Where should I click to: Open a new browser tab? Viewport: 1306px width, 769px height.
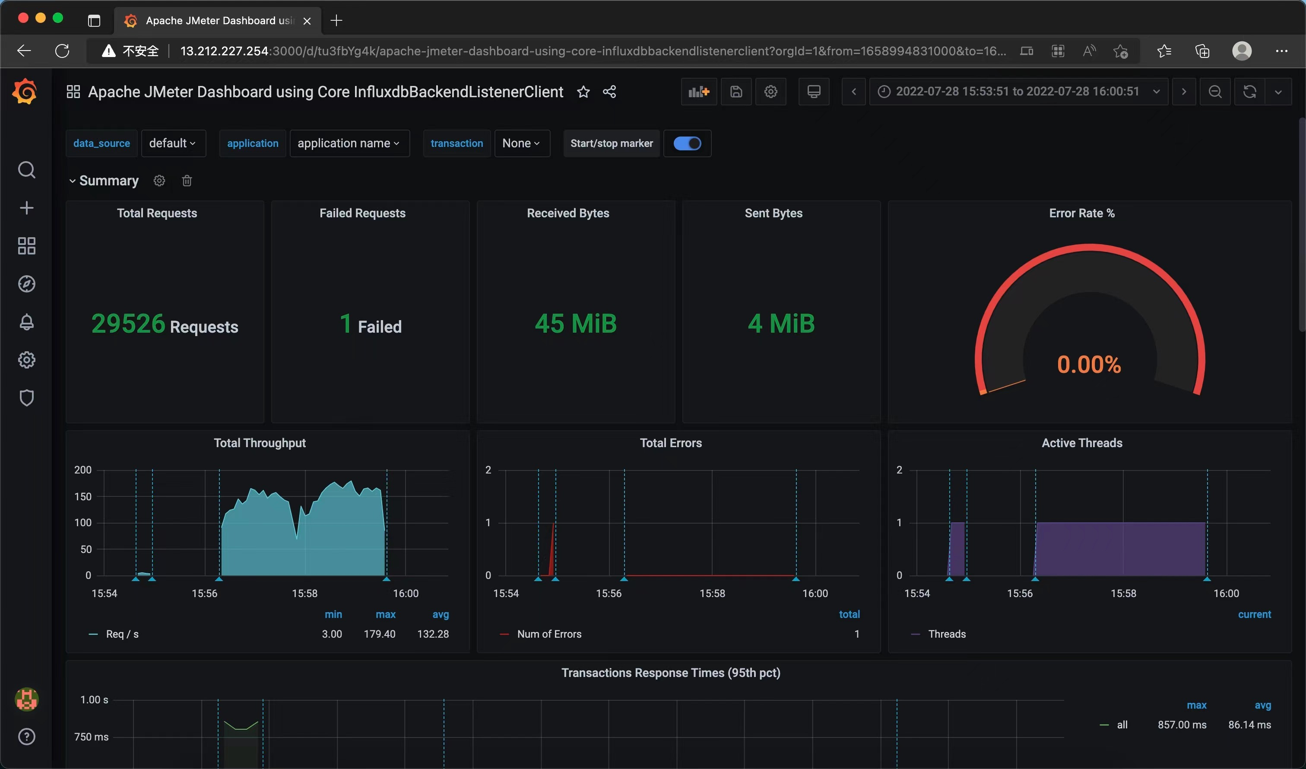coord(336,21)
